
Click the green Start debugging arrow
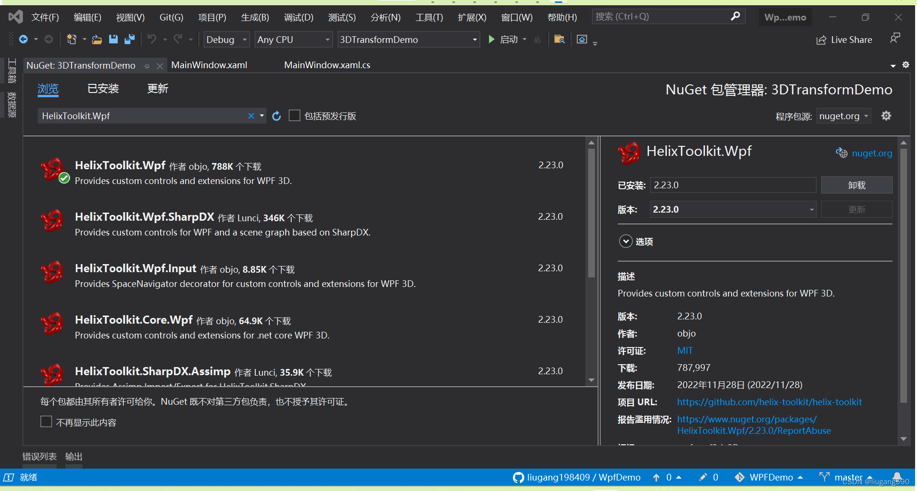(x=491, y=40)
